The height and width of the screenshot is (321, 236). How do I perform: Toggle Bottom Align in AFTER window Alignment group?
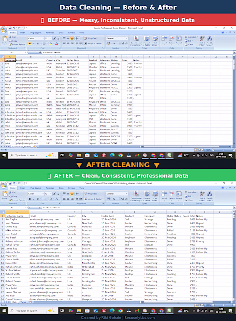click(72, 194)
